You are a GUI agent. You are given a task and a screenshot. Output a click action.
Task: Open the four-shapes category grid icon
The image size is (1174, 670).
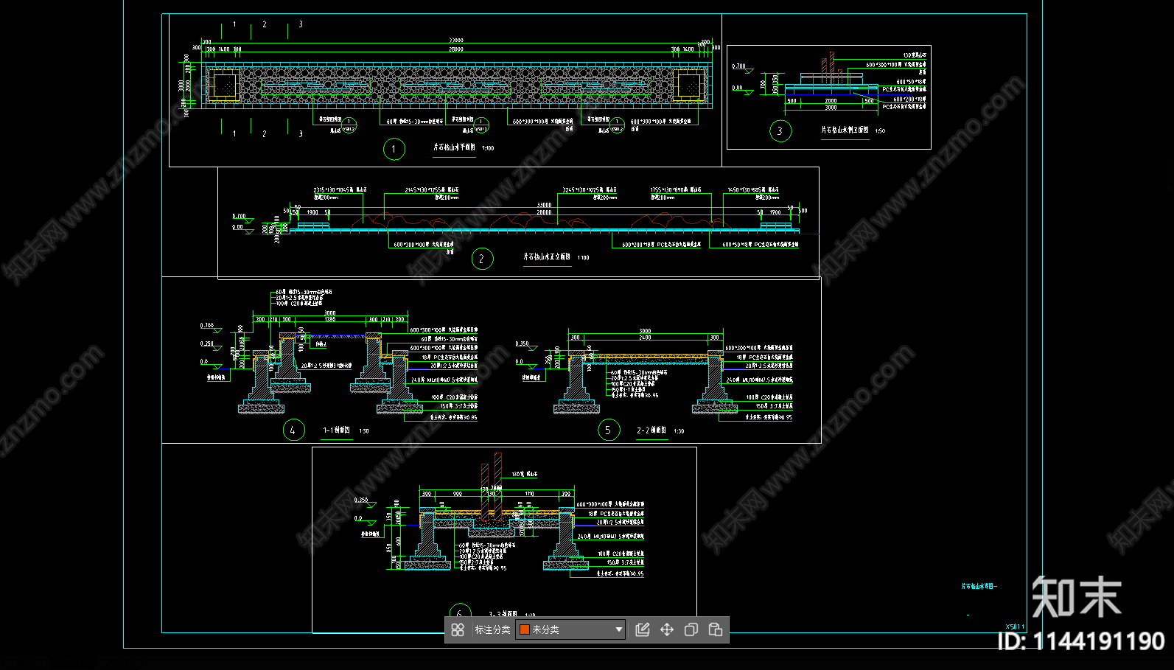click(458, 629)
